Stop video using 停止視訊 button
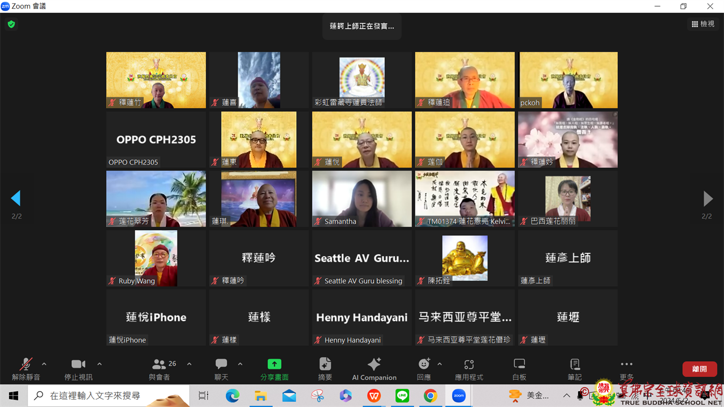The image size is (724, 407). coord(78,368)
